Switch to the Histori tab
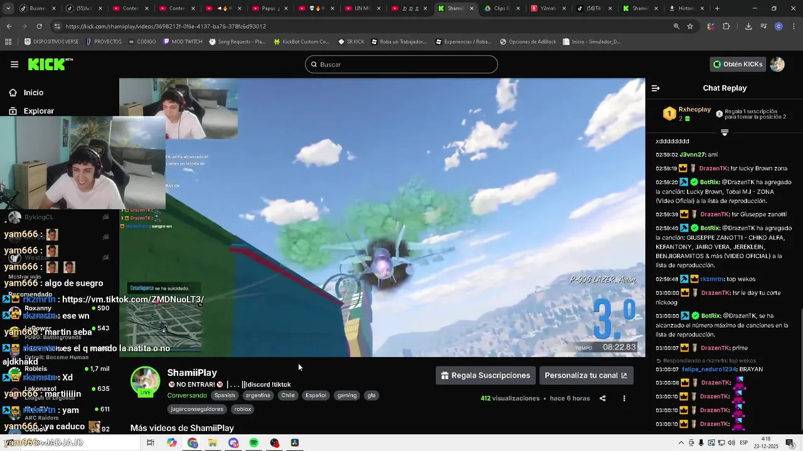 [686, 8]
